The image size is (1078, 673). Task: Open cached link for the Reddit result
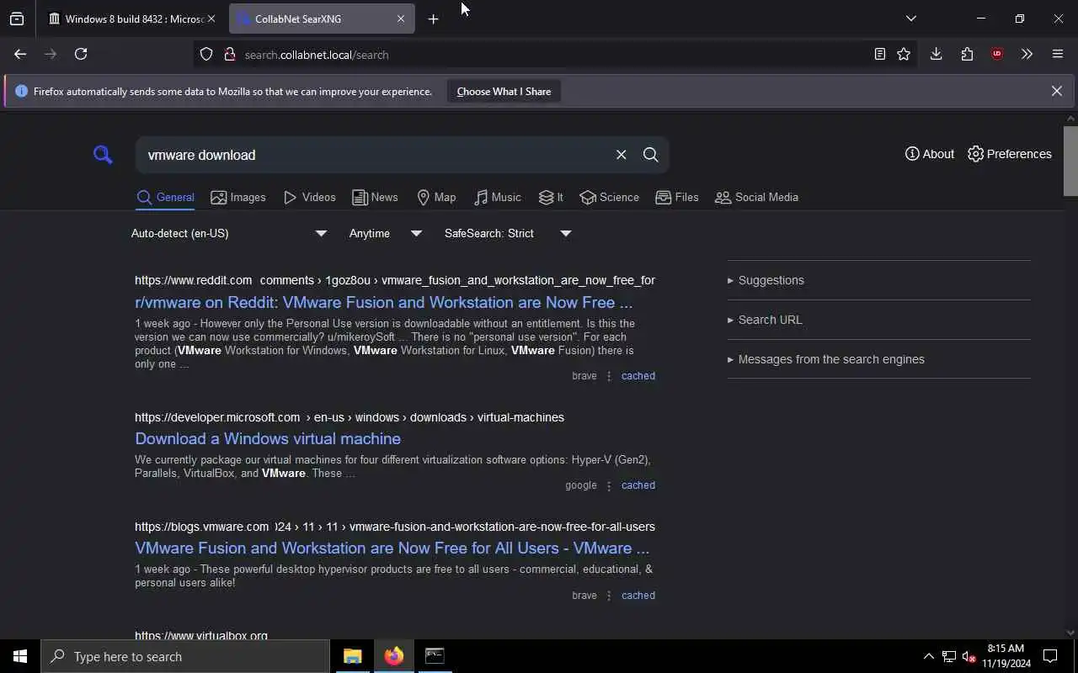click(x=638, y=376)
